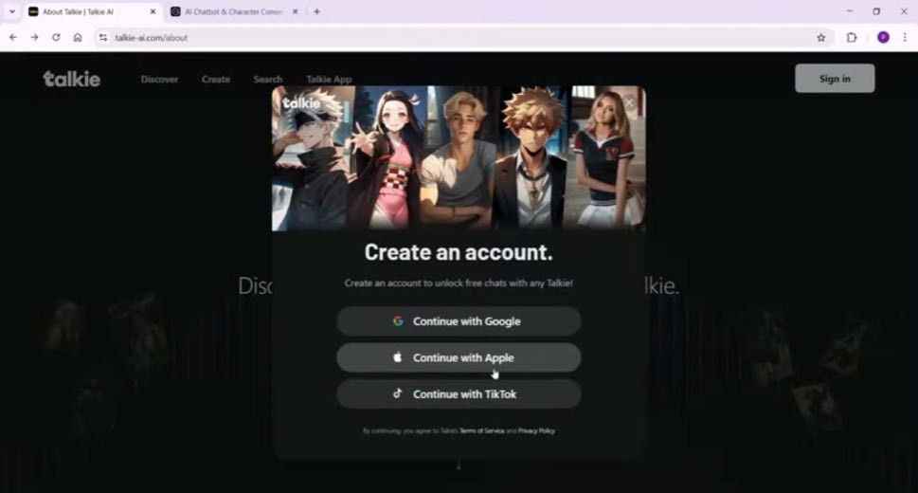The height and width of the screenshot is (493, 918).
Task: Click the Create an account heading
Action: (459, 252)
